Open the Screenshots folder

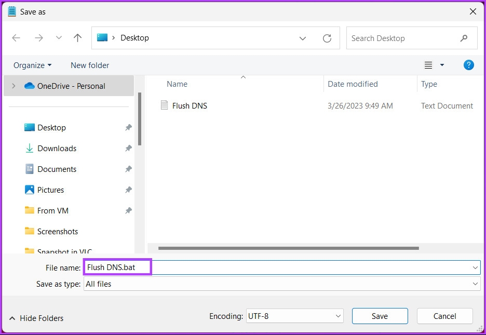(57, 231)
